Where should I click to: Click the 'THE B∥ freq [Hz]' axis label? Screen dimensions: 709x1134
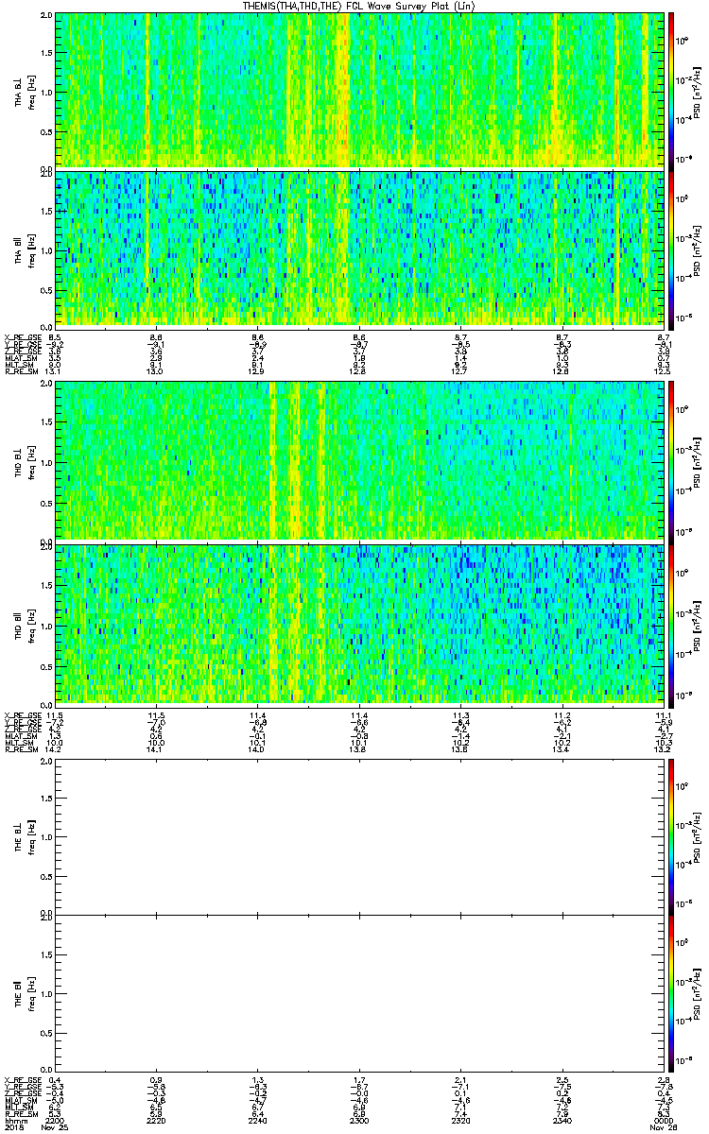point(26,993)
